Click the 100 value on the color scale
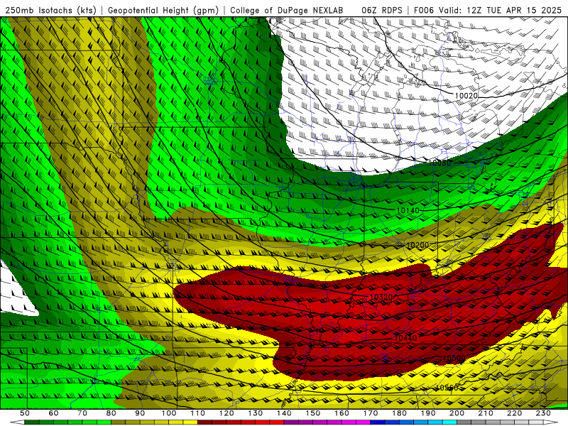 (x=169, y=413)
